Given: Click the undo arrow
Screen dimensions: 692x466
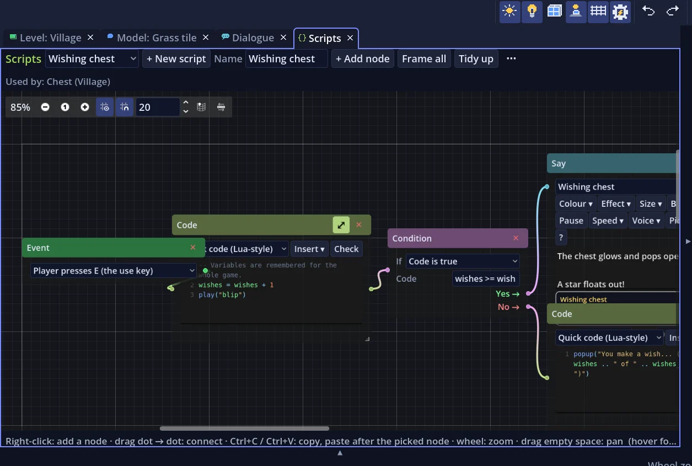Looking at the screenshot, I should [x=648, y=11].
